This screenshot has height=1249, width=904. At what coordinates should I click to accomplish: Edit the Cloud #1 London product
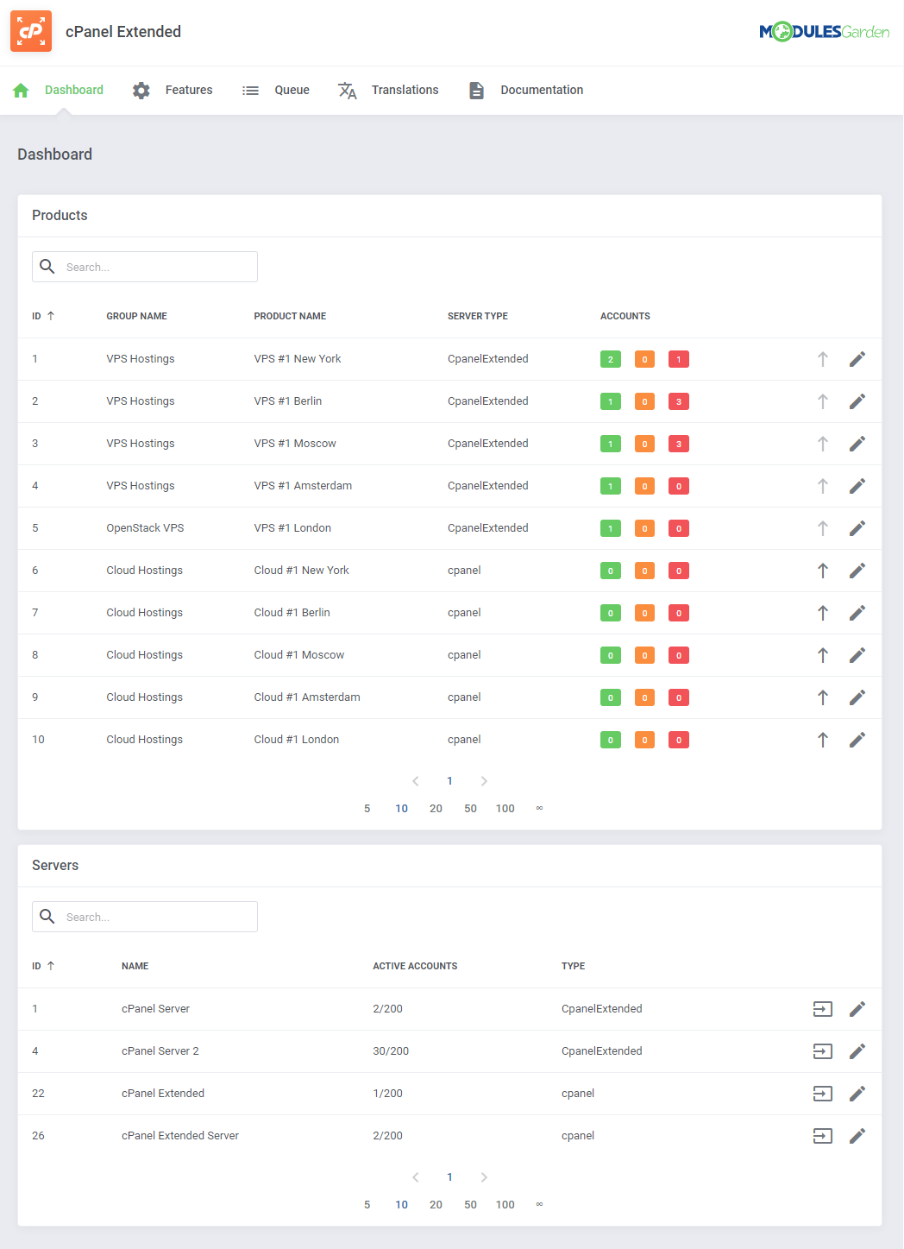click(857, 740)
